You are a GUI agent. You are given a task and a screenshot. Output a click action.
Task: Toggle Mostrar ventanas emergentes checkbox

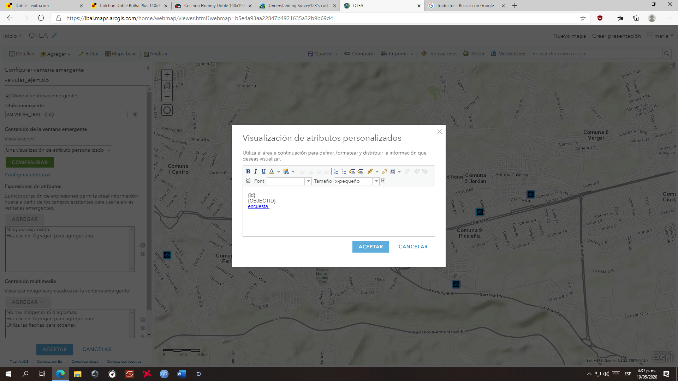[7, 96]
